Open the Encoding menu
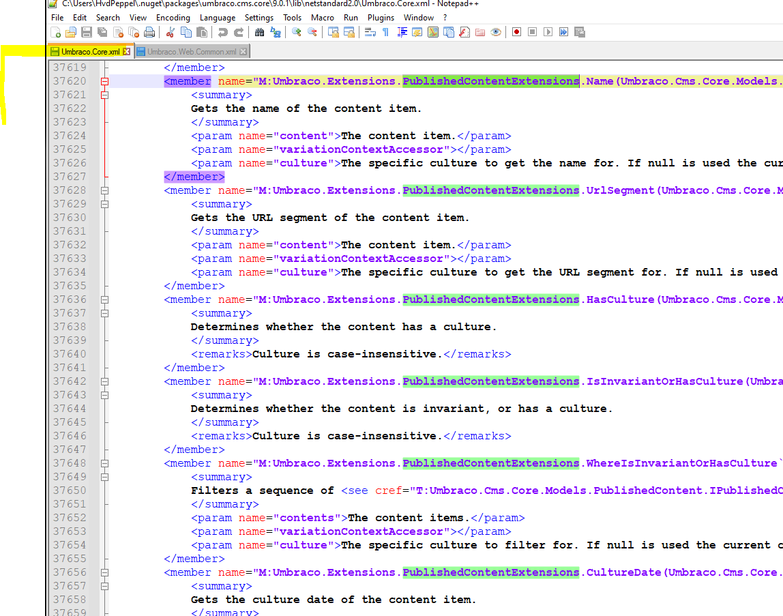Viewport: 783px width, 616px height. pos(173,18)
